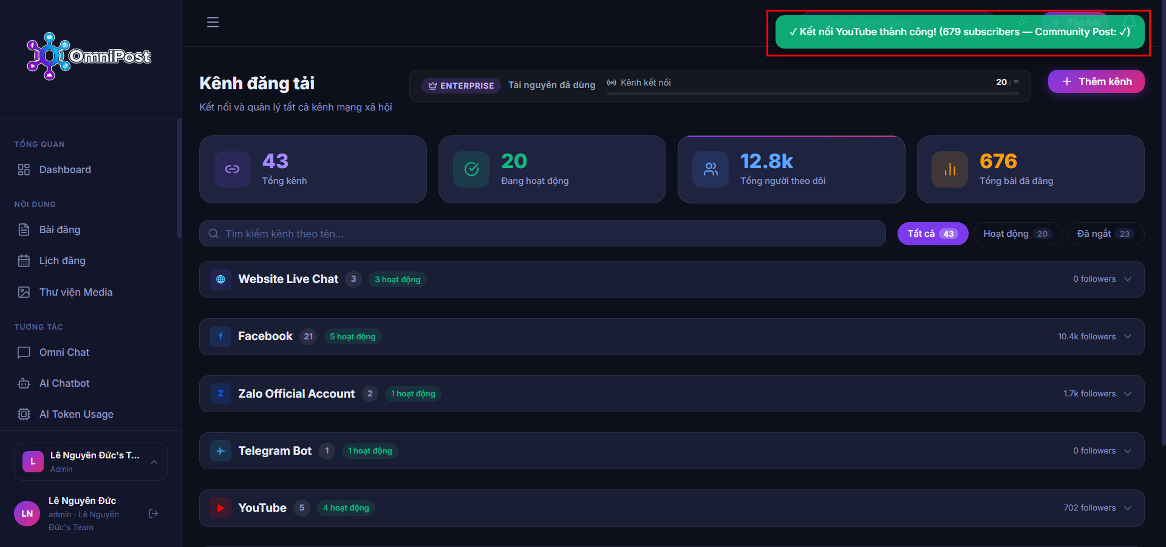Select the Tất cả filter tab

[933, 234]
